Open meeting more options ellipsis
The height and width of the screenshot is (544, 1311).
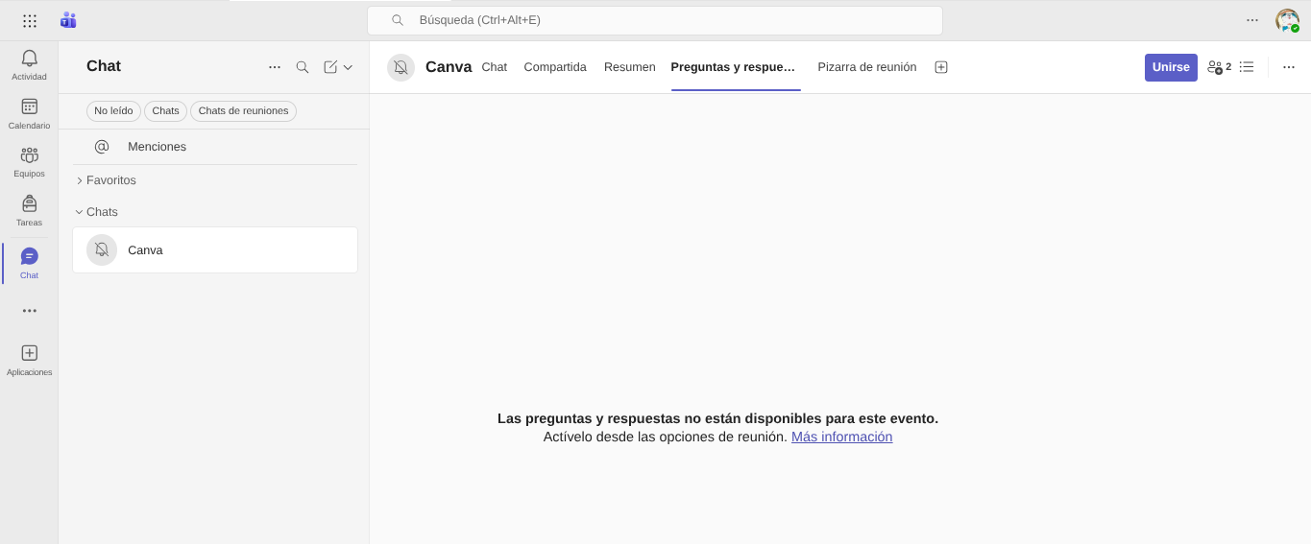[1289, 67]
